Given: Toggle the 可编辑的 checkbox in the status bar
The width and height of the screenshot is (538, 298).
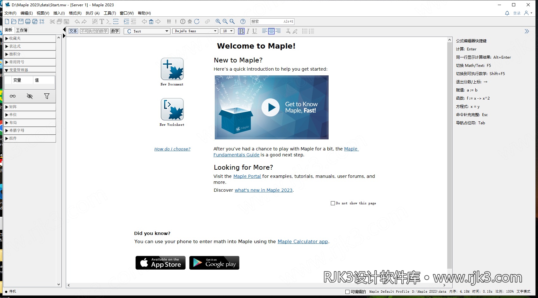Looking at the screenshot, I should point(348,292).
